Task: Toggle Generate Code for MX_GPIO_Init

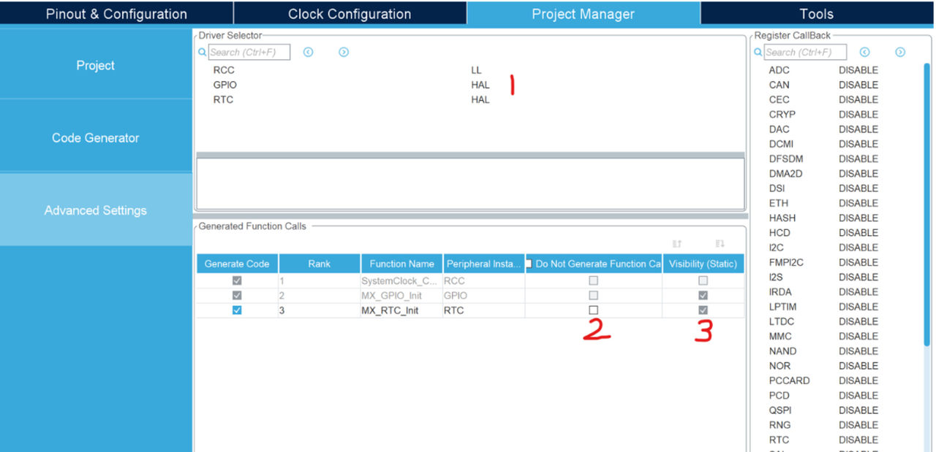Action: click(x=236, y=296)
